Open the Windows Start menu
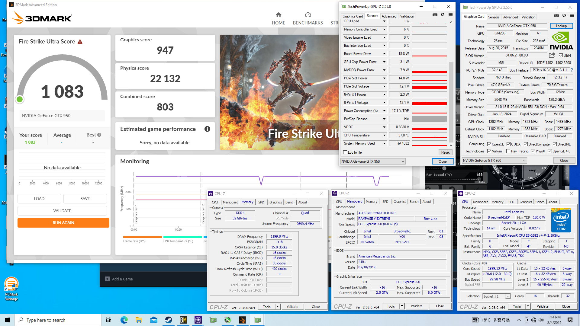580x326 pixels. 7,320
